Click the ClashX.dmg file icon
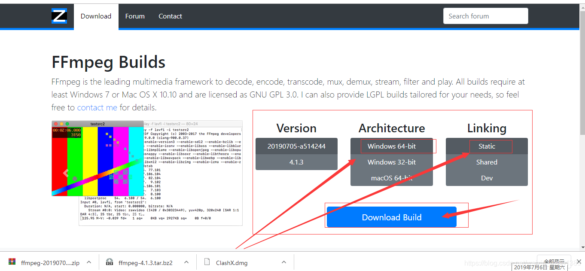Screen dimensions: 585x271 (x=207, y=262)
